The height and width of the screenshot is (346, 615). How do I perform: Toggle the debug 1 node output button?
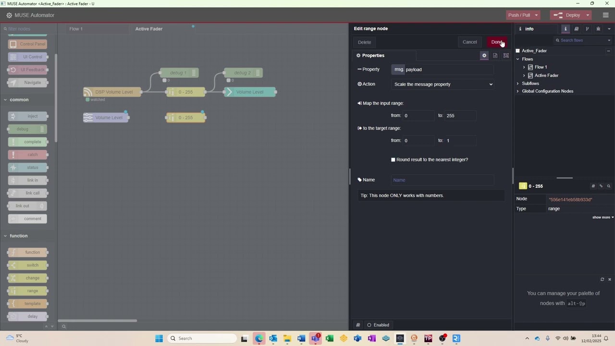tap(195, 73)
